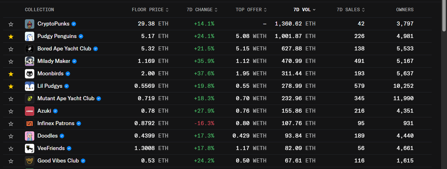Click Pudgy Penguins 1,001.87 ETH volume

[x=295, y=36]
